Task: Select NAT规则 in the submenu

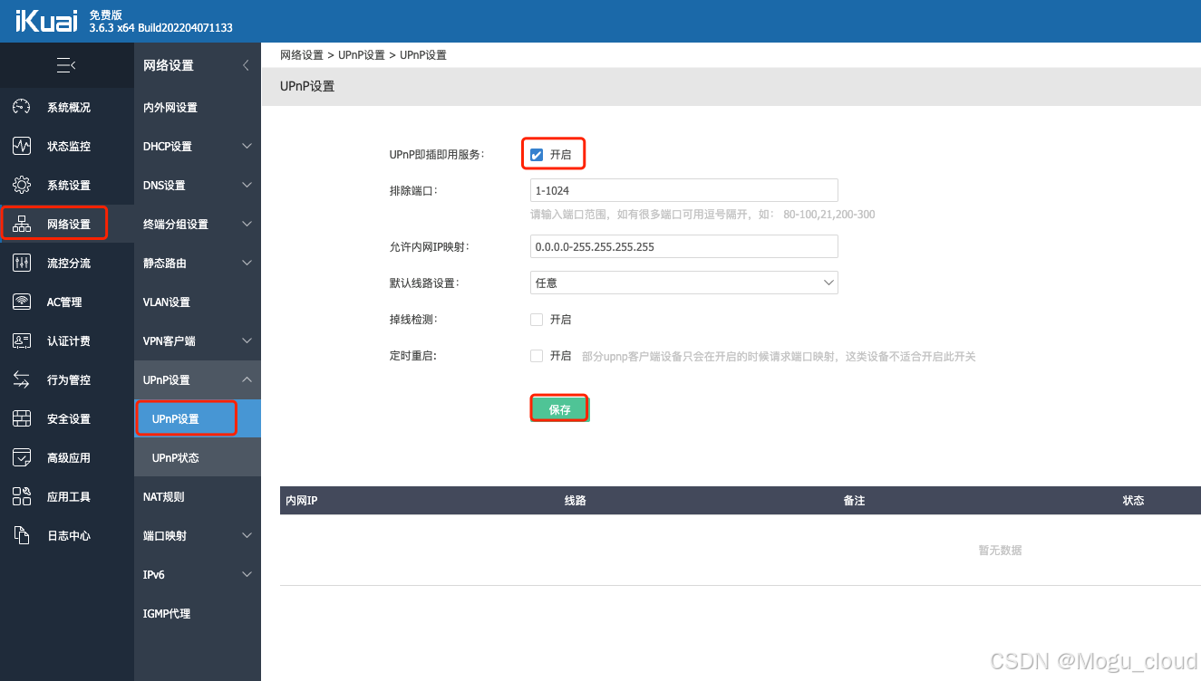Action: [x=198, y=496]
